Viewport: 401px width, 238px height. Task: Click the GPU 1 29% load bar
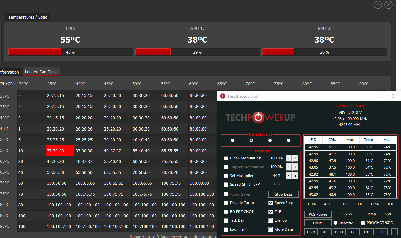tap(197, 52)
